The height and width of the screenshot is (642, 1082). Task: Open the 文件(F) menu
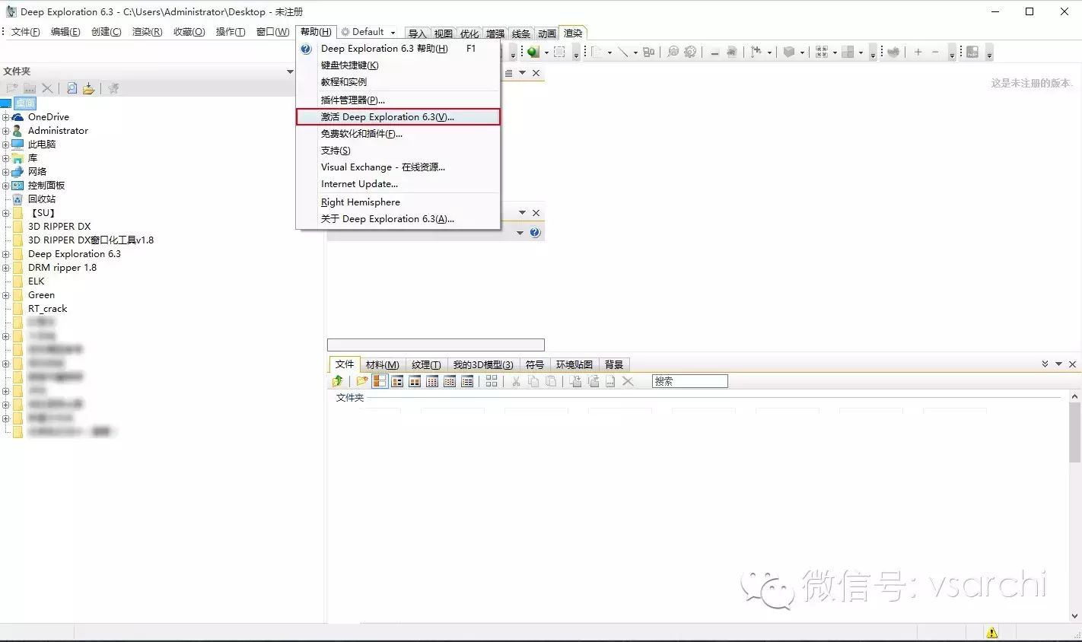(x=25, y=32)
